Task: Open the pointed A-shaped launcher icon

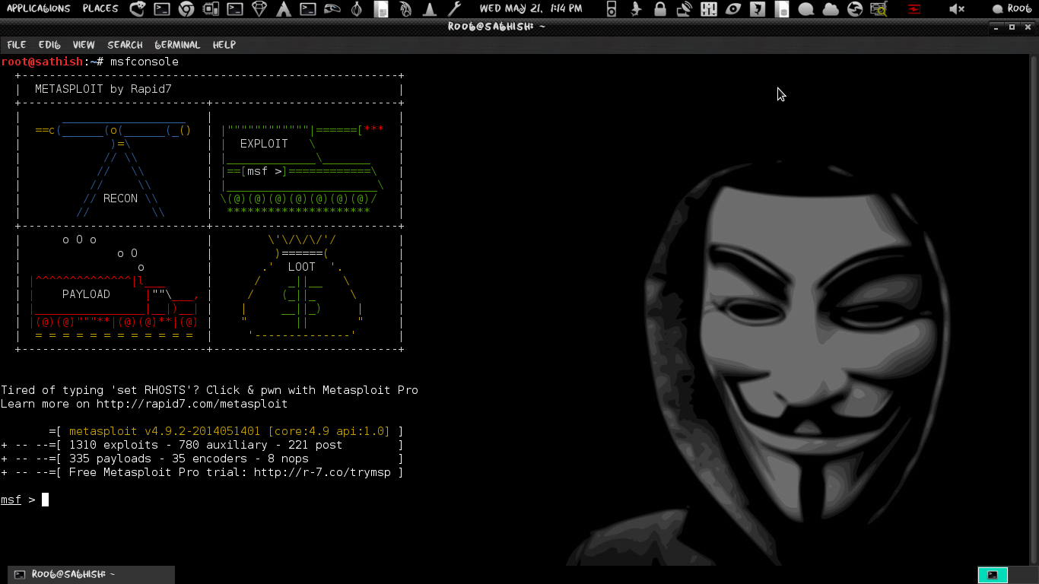Action: click(283, 9)
